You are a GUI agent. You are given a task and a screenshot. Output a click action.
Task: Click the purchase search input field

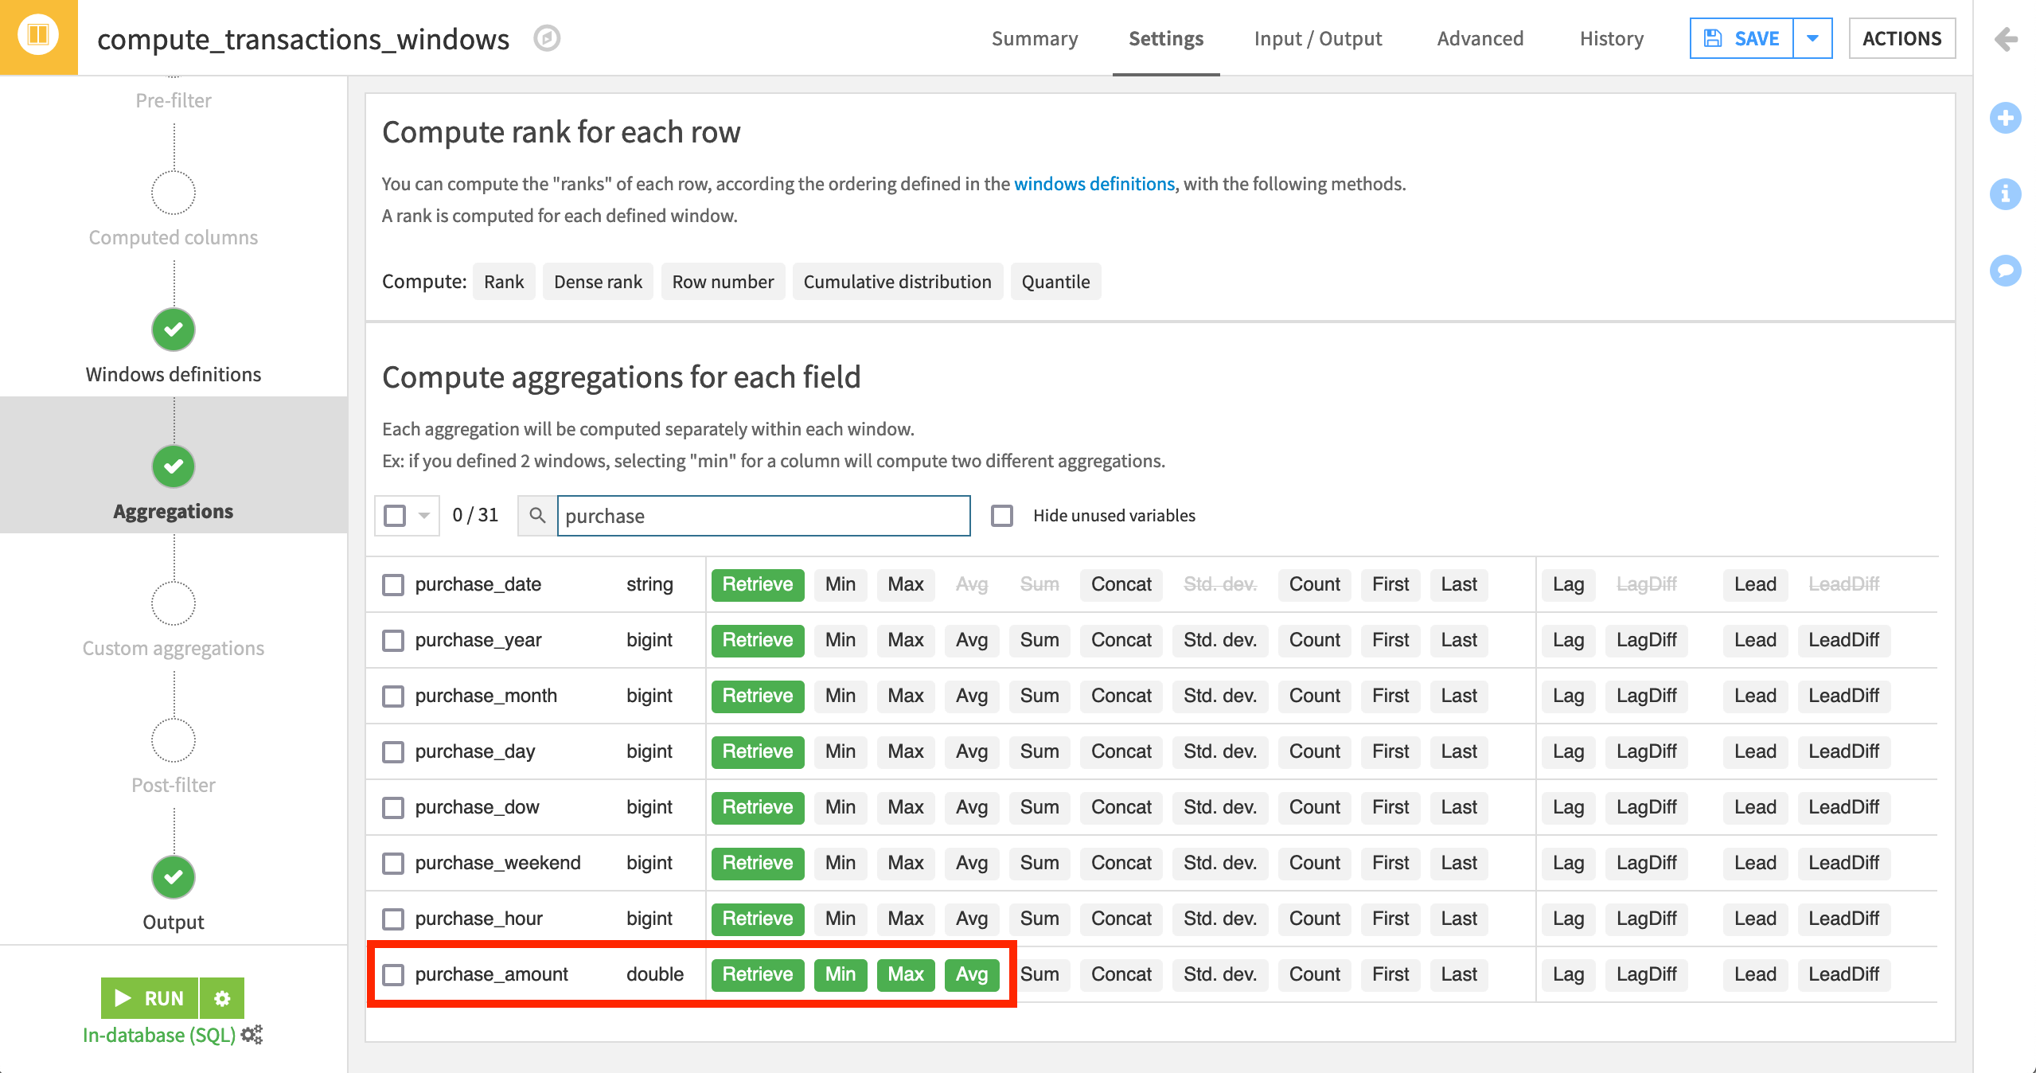[763, 516]
